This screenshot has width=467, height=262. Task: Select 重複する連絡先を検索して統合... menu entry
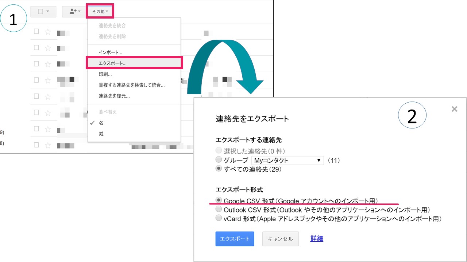[134, 85]
